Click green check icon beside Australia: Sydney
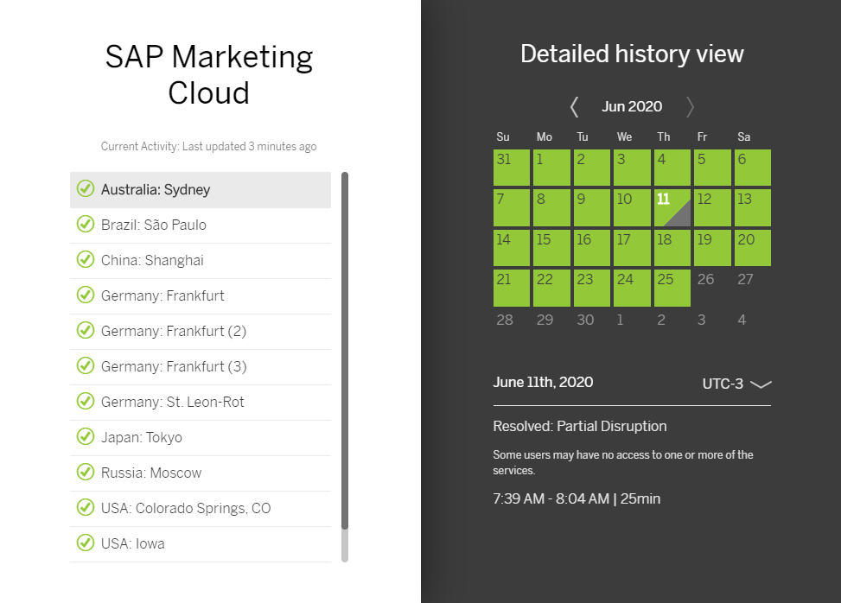Image resolution: width=841 pixels, height=603 pixels. click(x=86, y=188)
